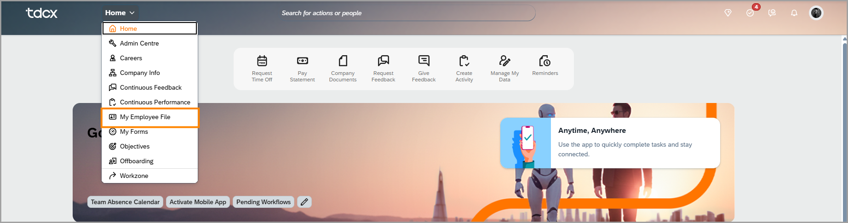Screen dimensions: 848x223
Task: Open the Pending Workflows button
Action: tap(264, 202)
